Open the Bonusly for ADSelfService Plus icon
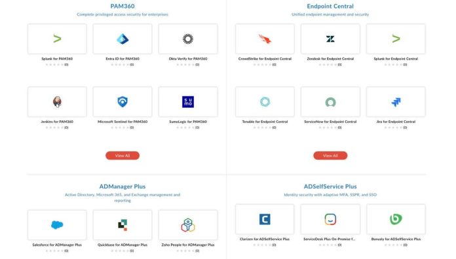456x259 pixels. click(396, 219)
